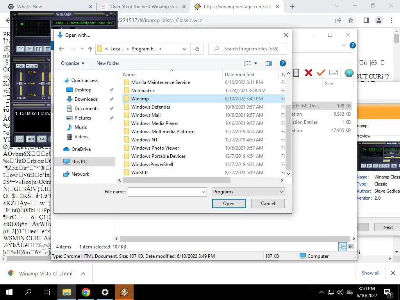400x300 pixels.
Task: Click the Winamp playlist SEL button
Action: [42, 139]
